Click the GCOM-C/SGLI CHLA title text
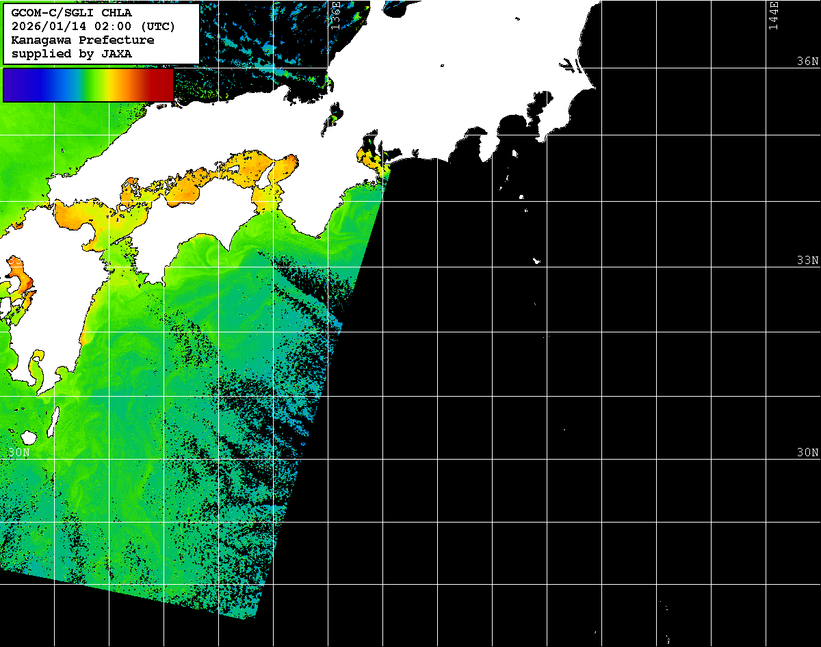This screenshot has height=647, width=821. click(x=71, y=12)
